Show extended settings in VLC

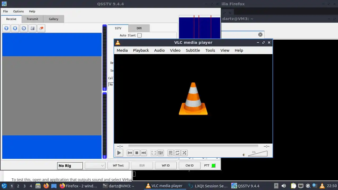click(x=161, y=153)
